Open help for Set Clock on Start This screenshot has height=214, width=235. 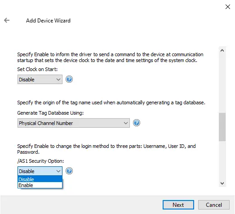(x=69, y=79)
